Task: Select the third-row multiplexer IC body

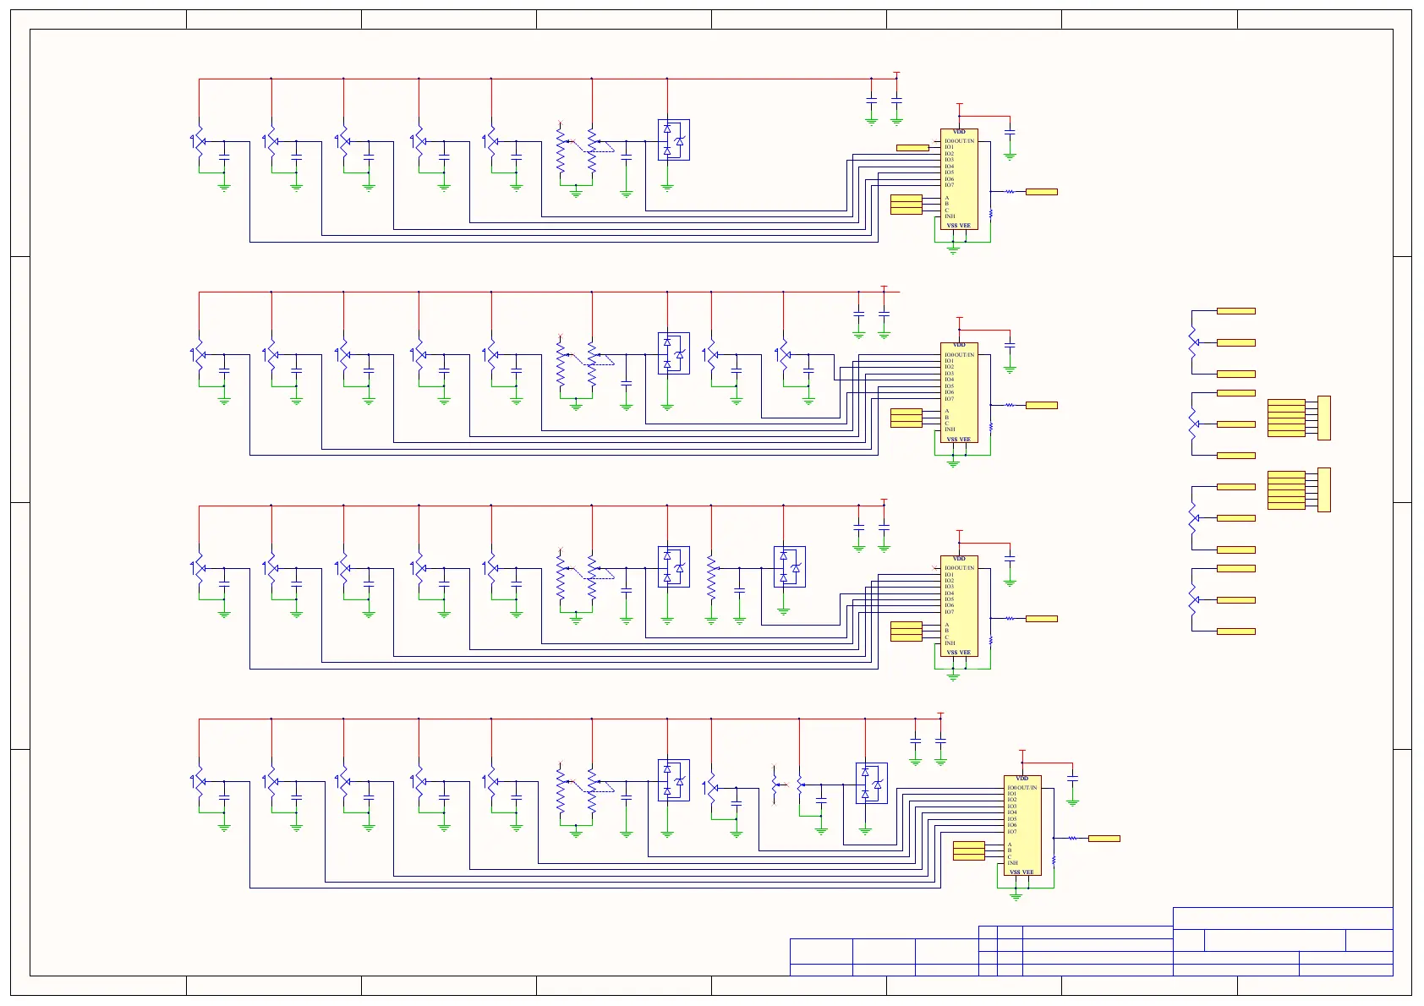Action: tap(959, 606)
